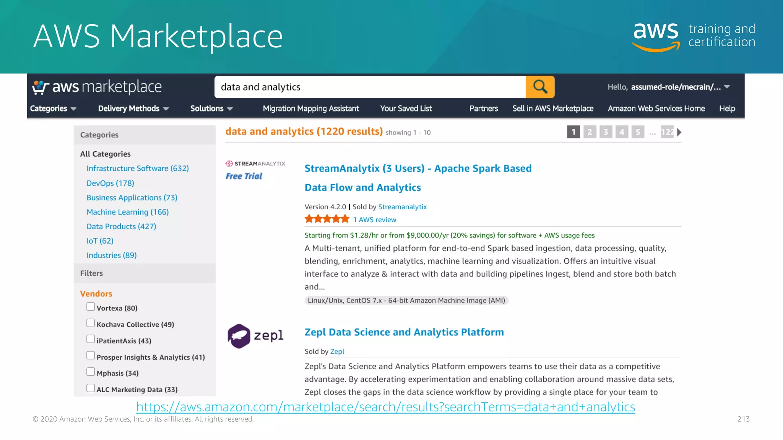Image resolution: width=783 pixels, height=440 pixels.
Task: Select current results page 1
Action: 573,132
